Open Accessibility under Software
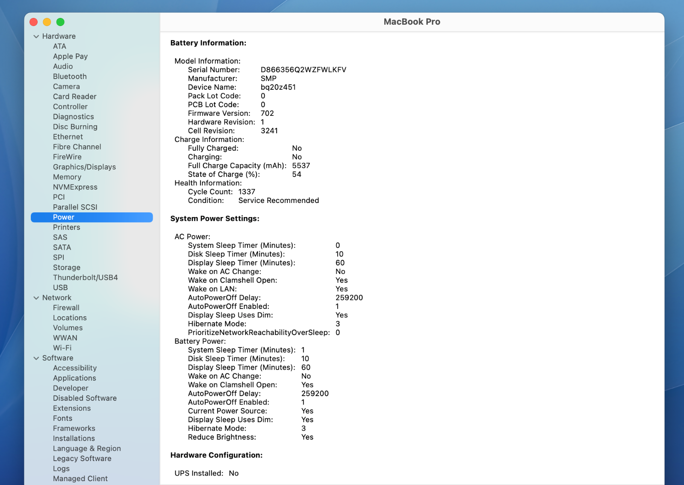This screenshot has width=684, height=485. pyautogui.click(x=75, y=368)
